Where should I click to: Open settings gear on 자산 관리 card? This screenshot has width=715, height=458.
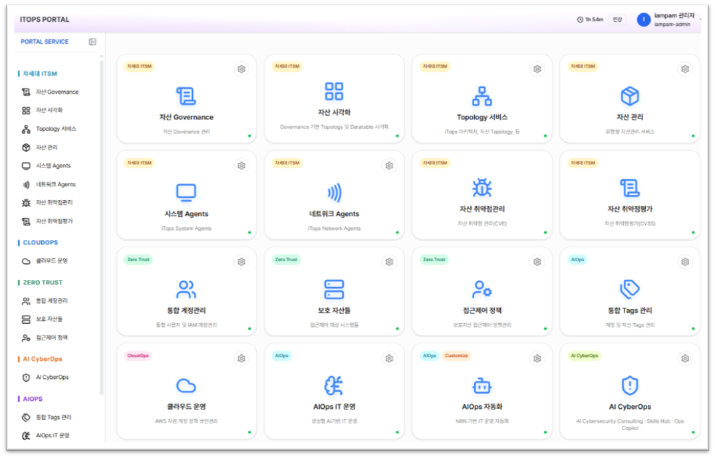point(685,69)
